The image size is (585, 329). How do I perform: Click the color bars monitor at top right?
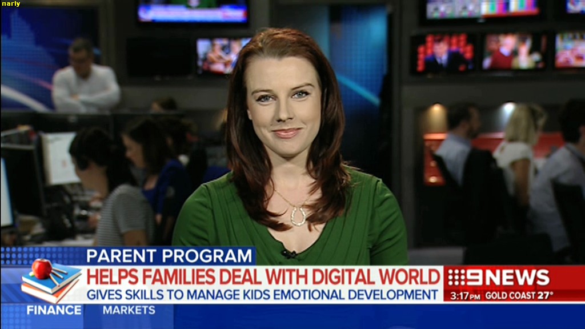click(x=482, y=8)
